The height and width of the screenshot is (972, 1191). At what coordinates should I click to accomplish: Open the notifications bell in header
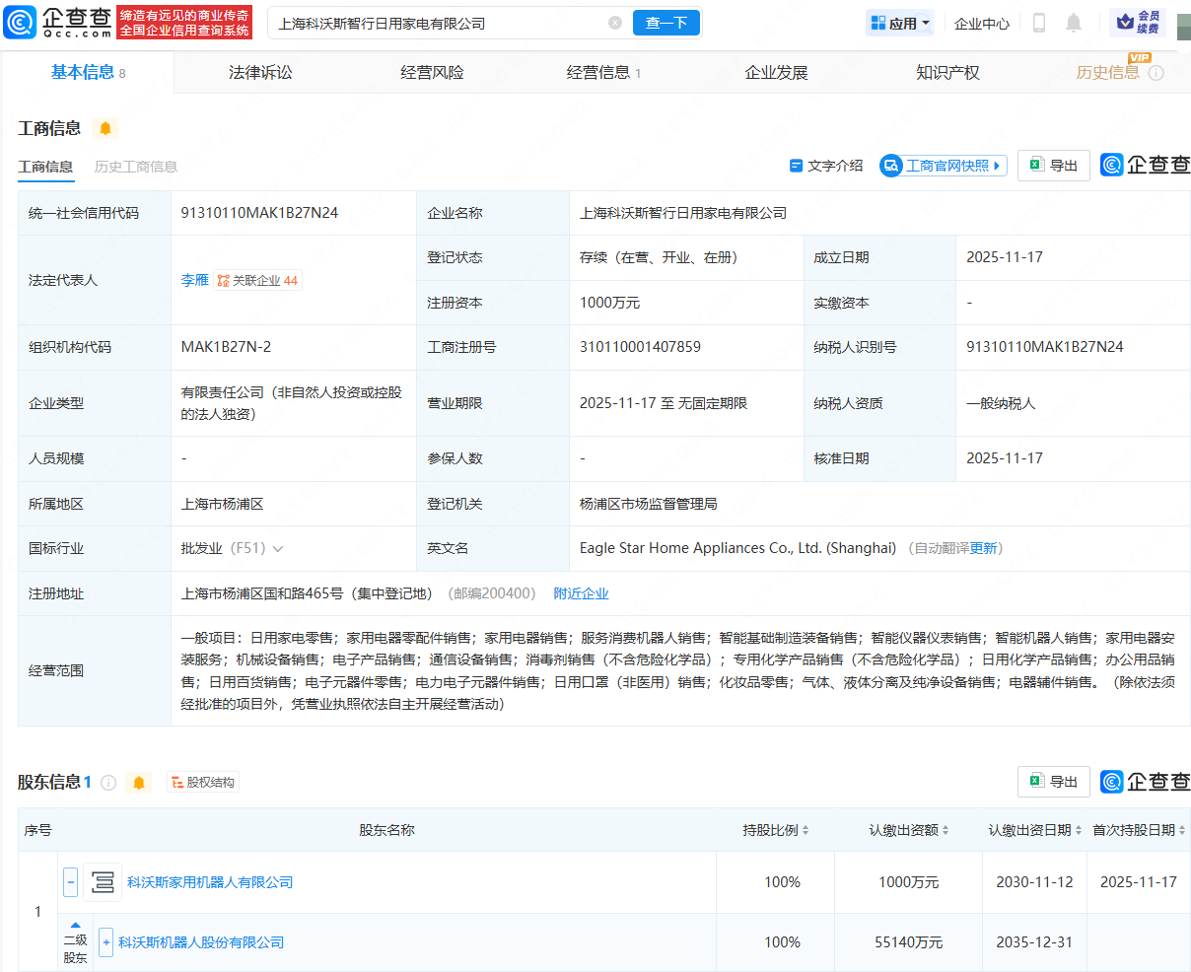pyautogui.click(x=1074, y=23)
